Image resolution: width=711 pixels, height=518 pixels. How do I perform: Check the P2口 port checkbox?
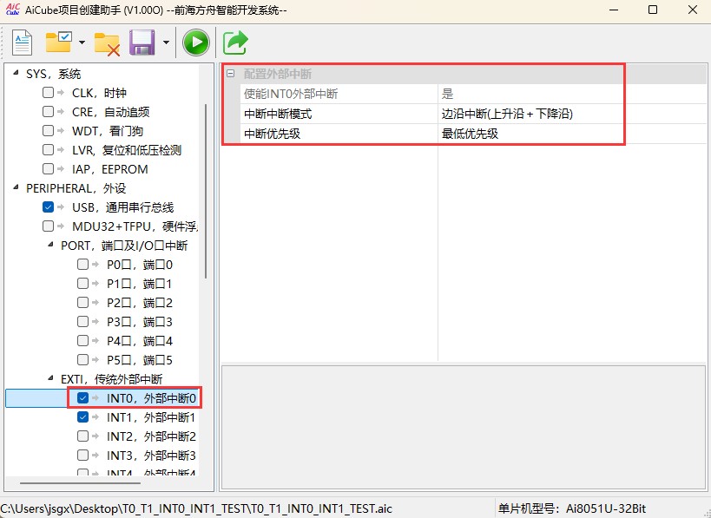pos(82,302)
